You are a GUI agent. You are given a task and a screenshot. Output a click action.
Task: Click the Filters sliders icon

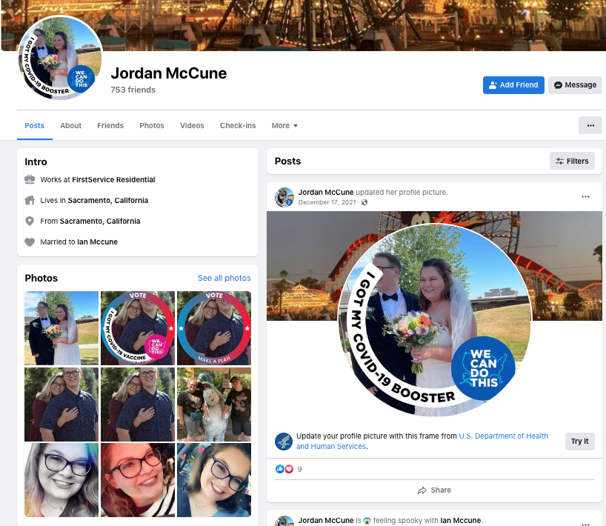pyautogui.click(x=559, y=162)
